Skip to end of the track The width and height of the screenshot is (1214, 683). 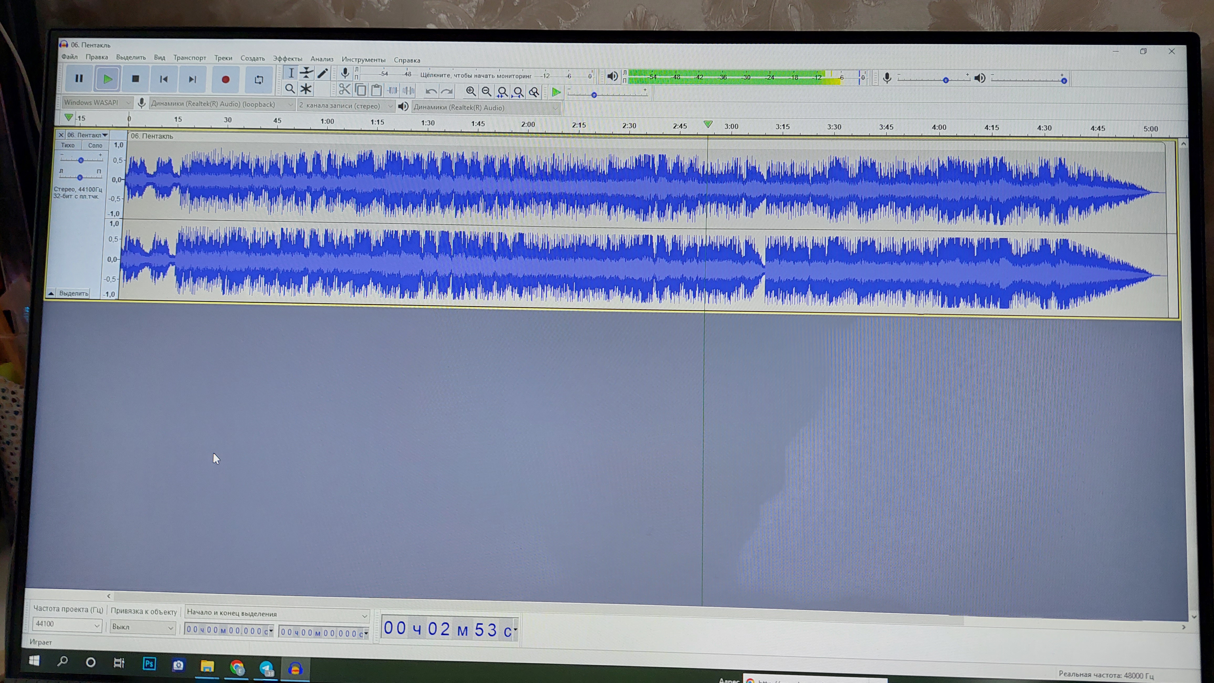192,79
